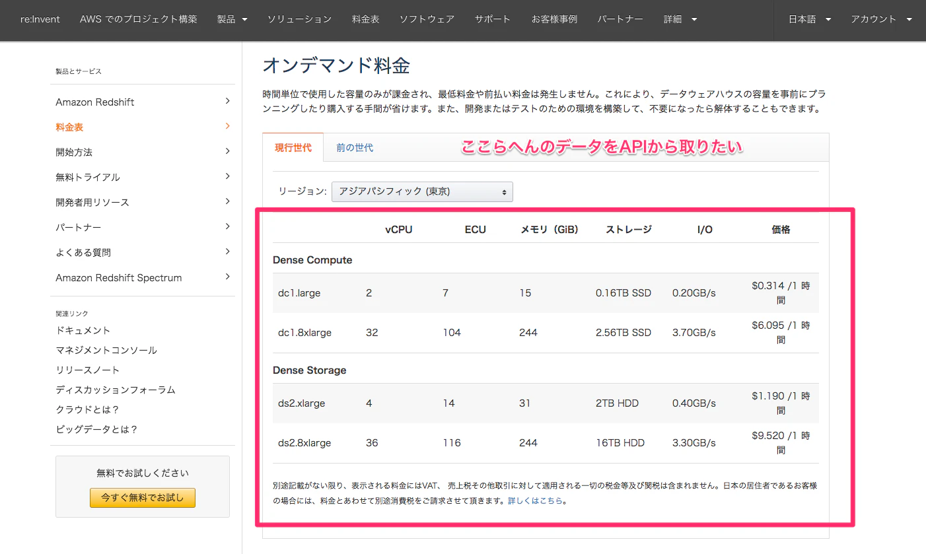926x554 pixels.
Task: Expand the よくある質問 chevron arrow
Action: point(227,252)
